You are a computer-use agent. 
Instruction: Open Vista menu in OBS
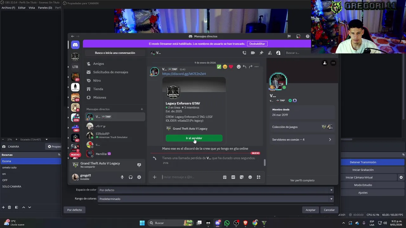tap(32, 8)
